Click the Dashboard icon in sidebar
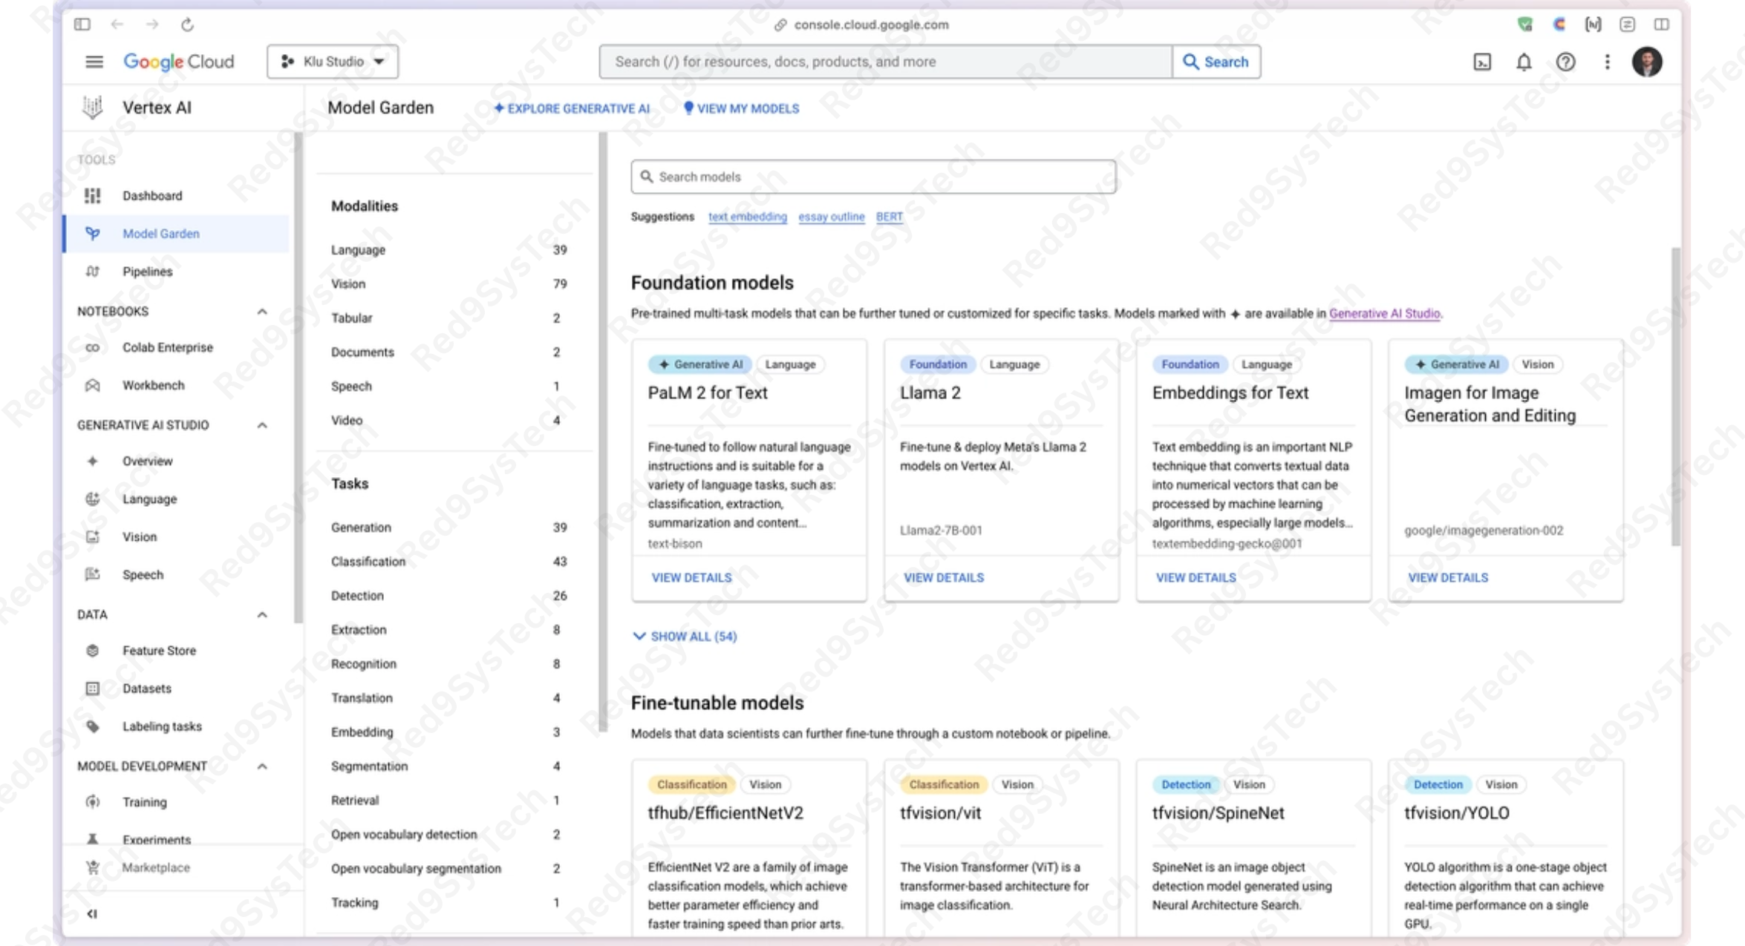This screenshot has height=946, width=1745. click(x=92, y=196)
